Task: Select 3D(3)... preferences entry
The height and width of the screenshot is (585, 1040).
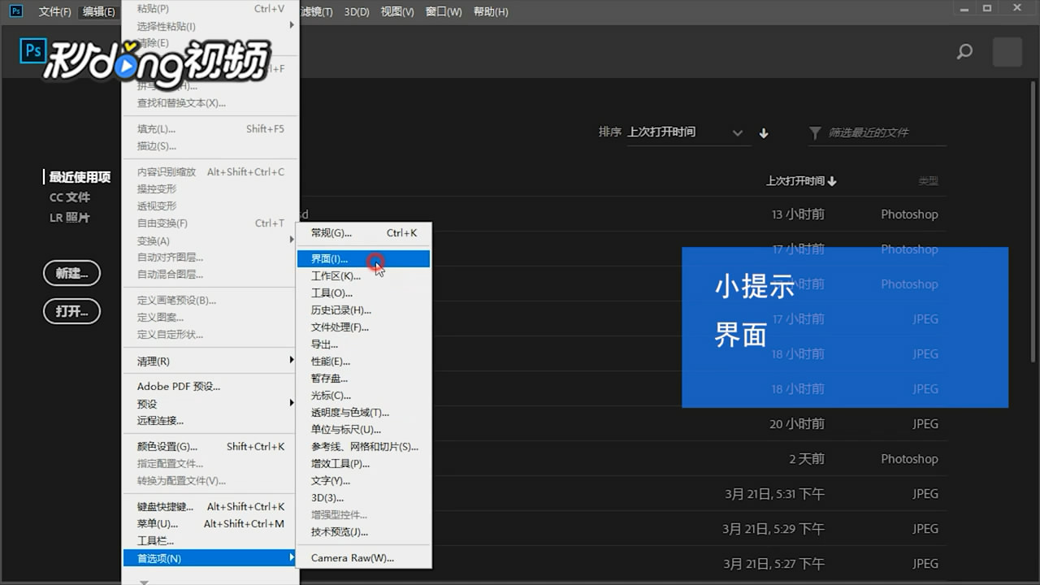Action: 363,497
